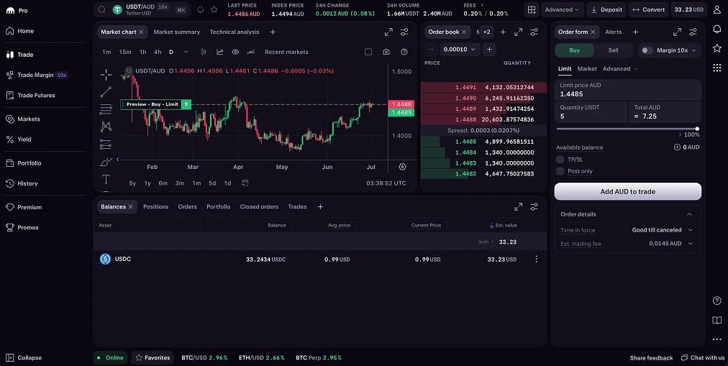Open the Positions tab

155,207
